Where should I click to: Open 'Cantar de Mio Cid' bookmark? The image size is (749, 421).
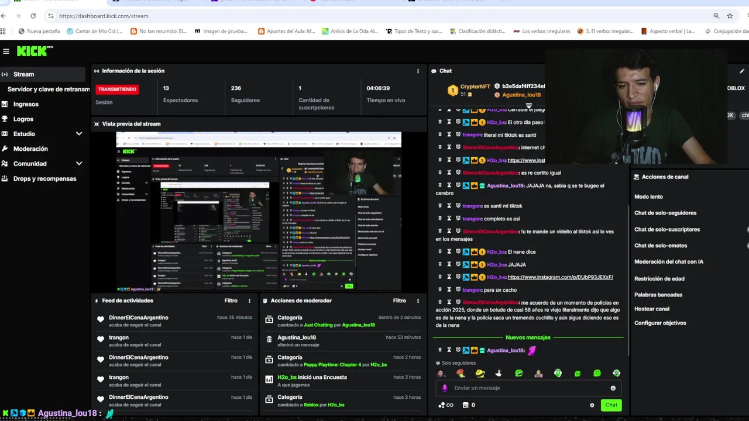[94, 31]
